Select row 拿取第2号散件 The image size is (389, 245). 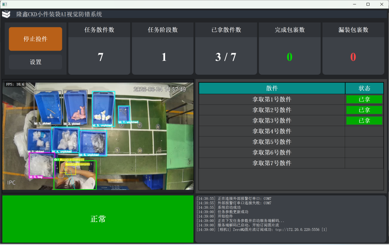point(291,110)
